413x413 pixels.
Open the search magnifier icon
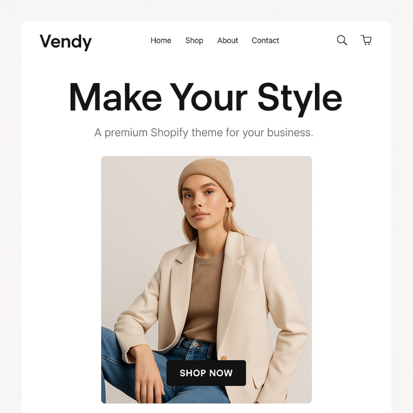click(342, 40)
